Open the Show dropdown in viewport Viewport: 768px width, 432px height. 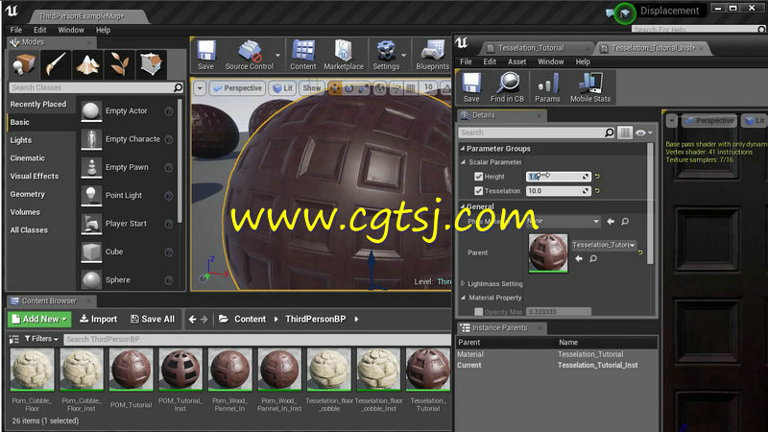pos(311,88)
